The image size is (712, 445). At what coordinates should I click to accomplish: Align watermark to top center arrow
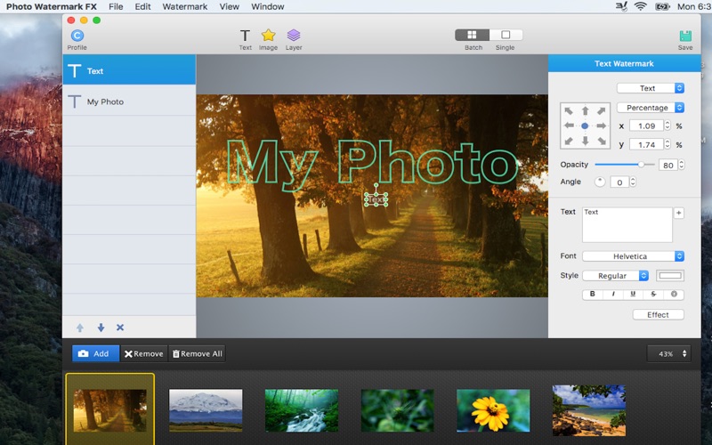point(586,110)
